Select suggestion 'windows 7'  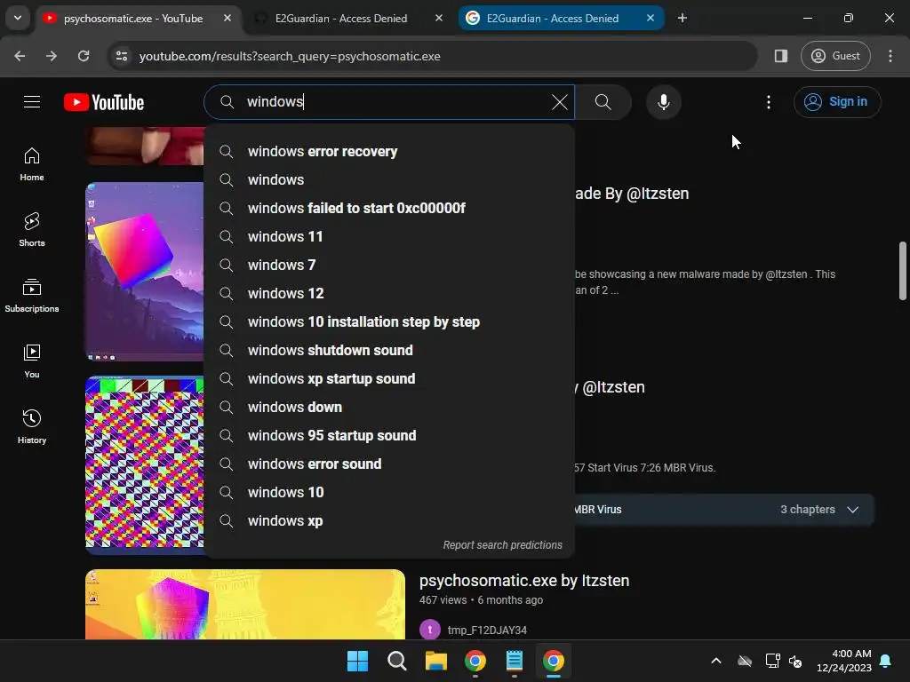point(389,265)
